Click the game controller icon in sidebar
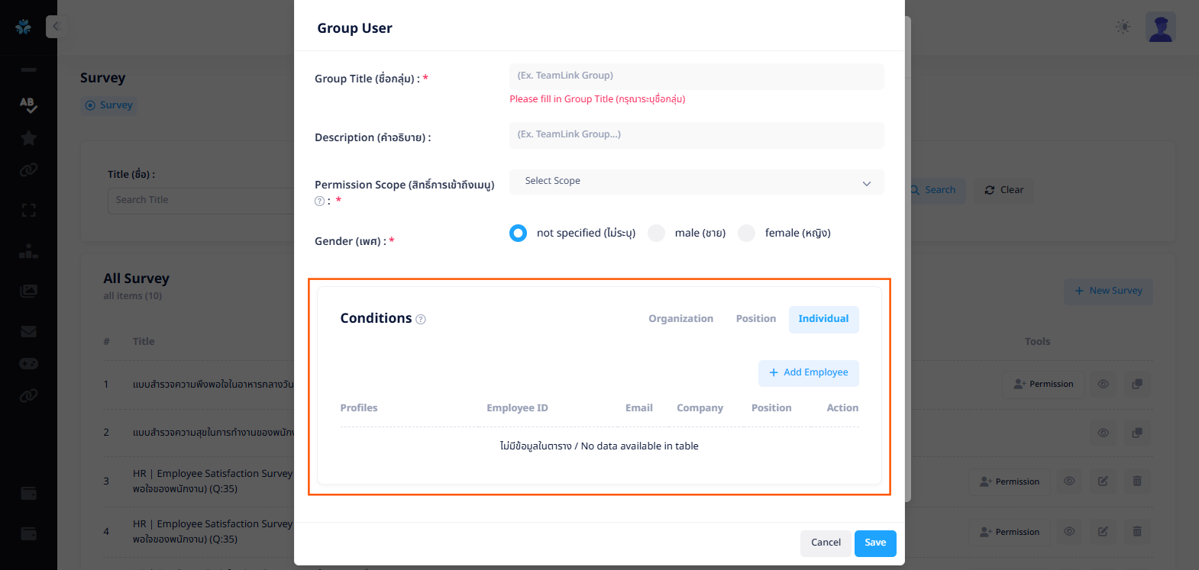The height and width of the screenshot is (570, 1199). coord(28,364)
